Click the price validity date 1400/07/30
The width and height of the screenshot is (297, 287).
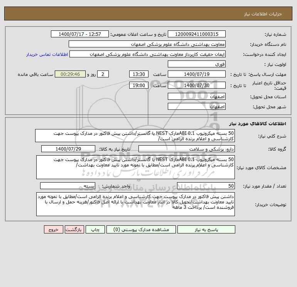click(x=197, y=85)
